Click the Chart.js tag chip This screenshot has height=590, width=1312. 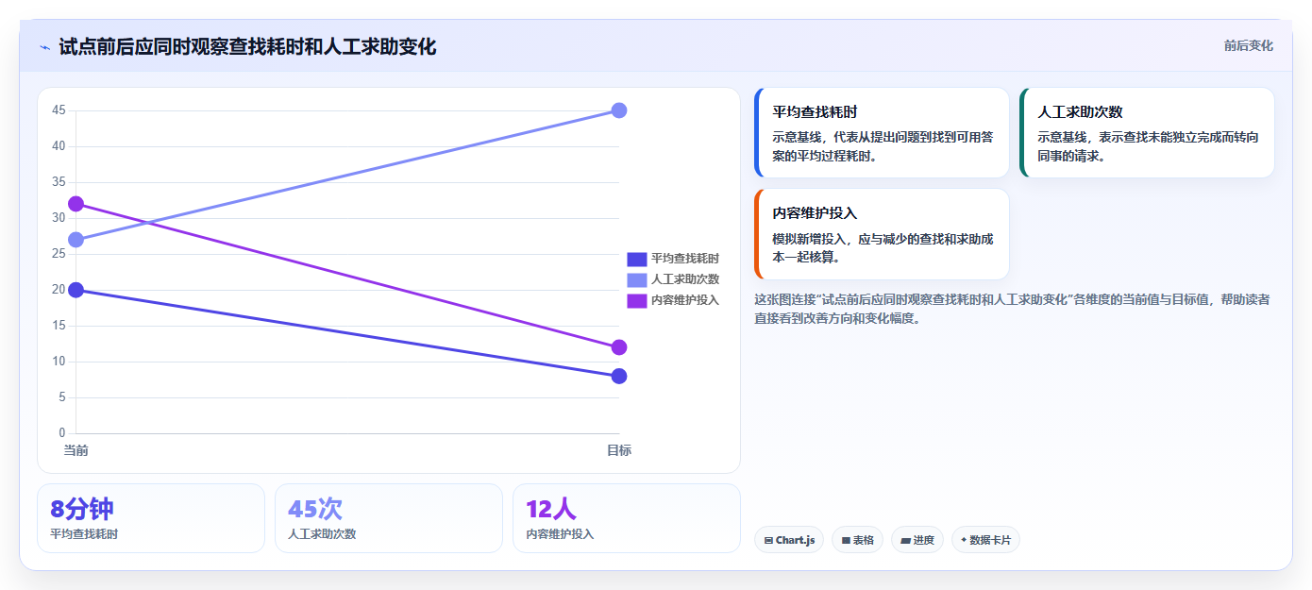(789, 540)
